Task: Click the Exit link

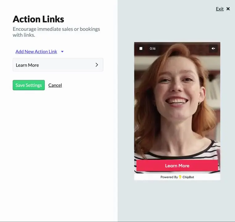Action: coord(220,9)
